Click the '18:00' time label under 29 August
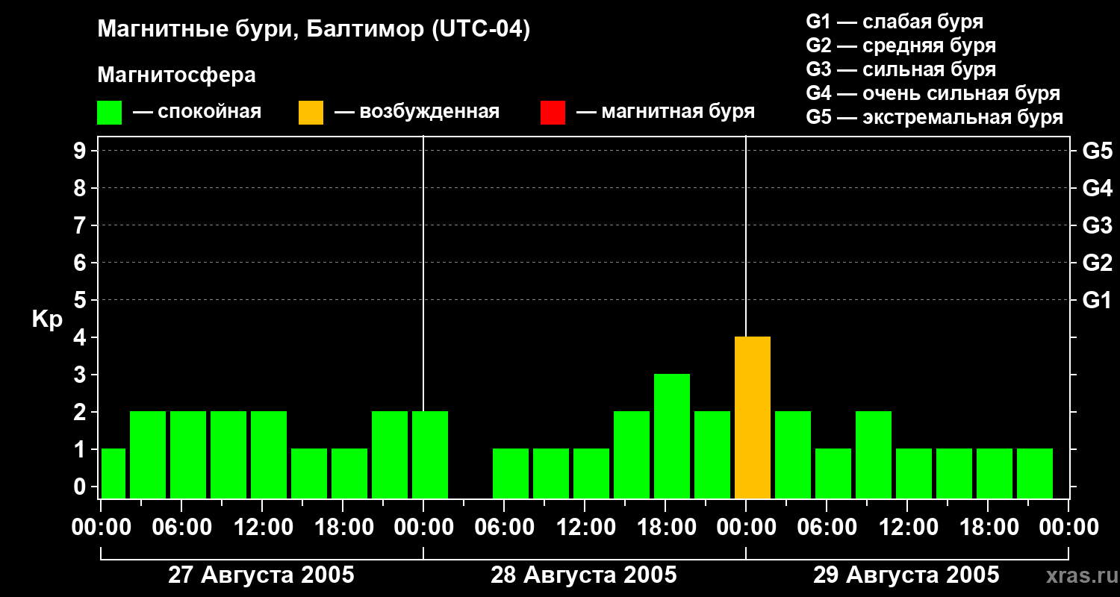 point(988,528)
